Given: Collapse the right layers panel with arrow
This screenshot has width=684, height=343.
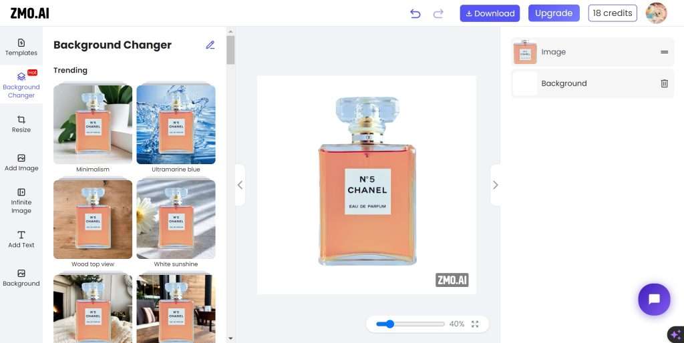Looking at the screenshot, I should coord(495,185).
